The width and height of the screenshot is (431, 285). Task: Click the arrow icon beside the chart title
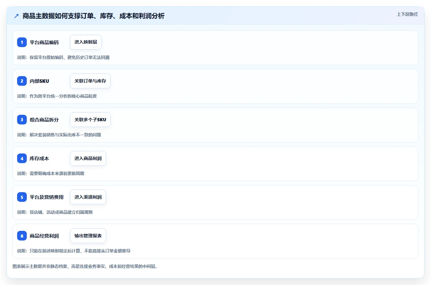tap(16, 16)
